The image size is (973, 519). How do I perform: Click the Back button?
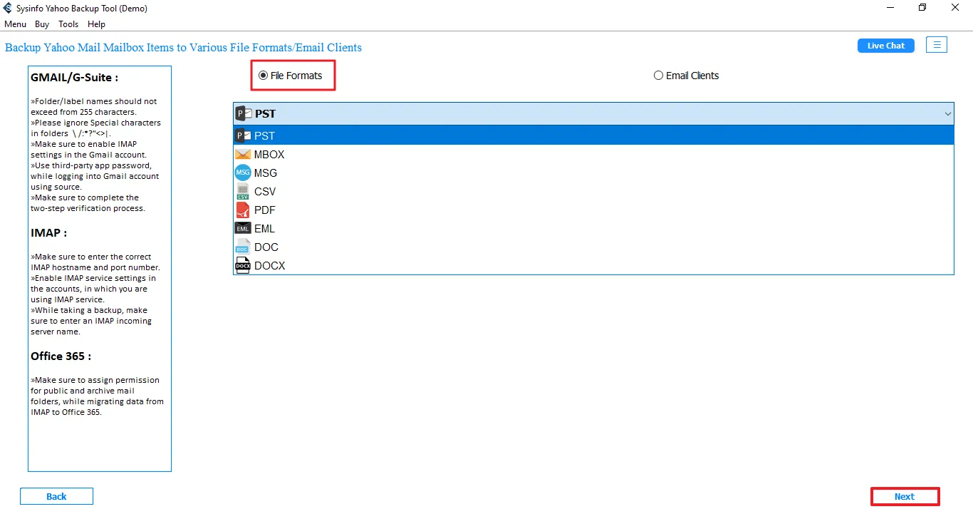click(x=56, y=495)
